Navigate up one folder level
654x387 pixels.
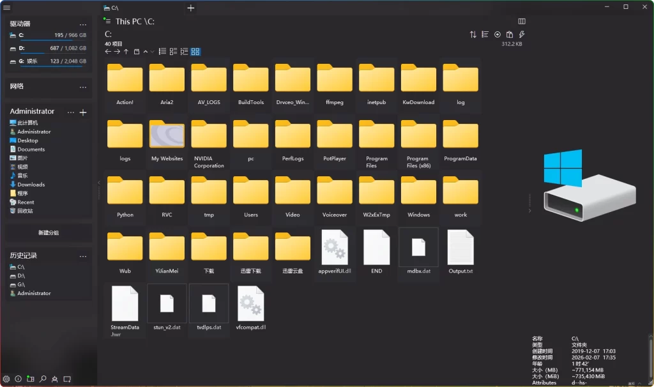(126, 52)
